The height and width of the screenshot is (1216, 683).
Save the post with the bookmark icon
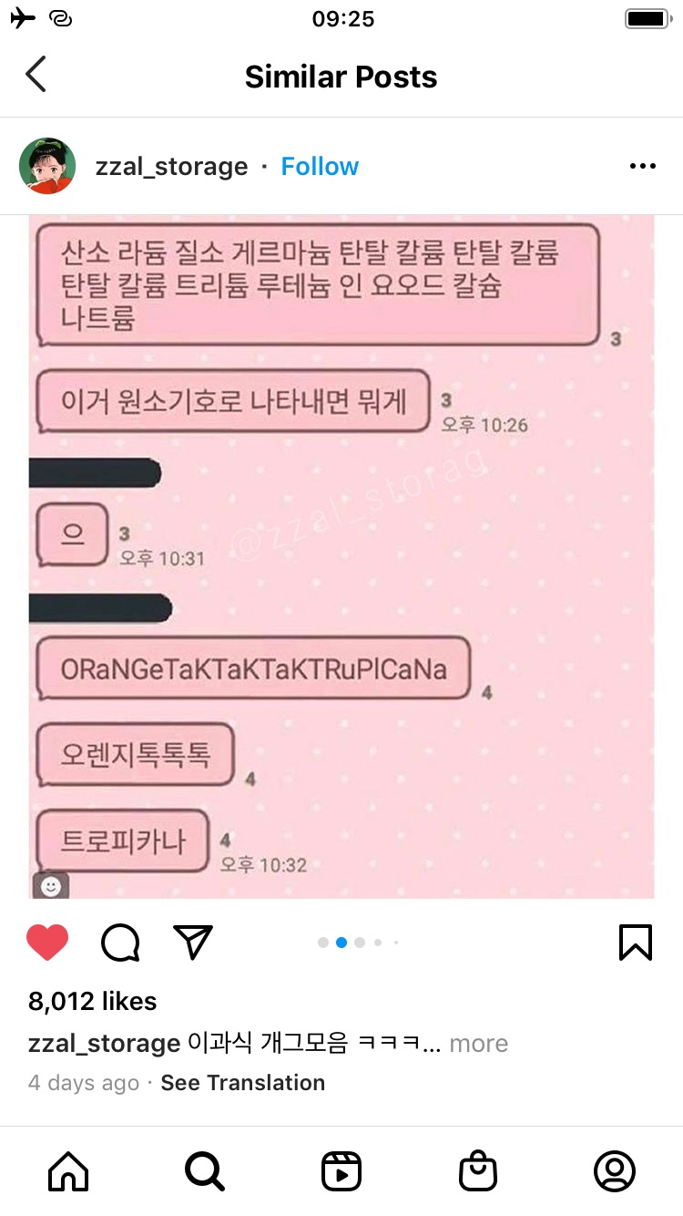[635, 943]
